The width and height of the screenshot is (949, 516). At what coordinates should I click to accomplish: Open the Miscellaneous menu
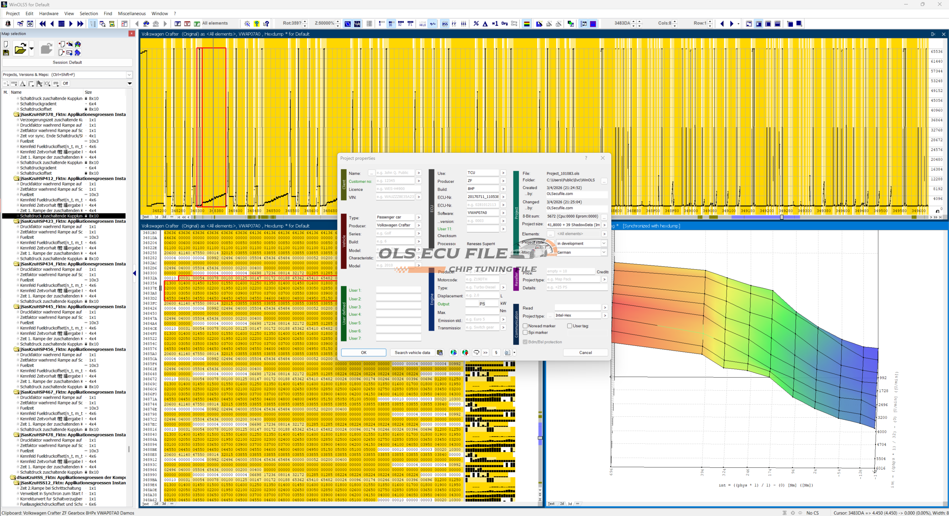click(132, 13)
